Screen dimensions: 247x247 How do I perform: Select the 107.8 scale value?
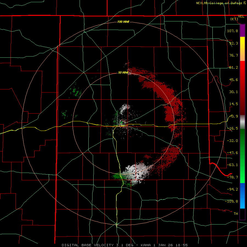(x=232, y=31)
